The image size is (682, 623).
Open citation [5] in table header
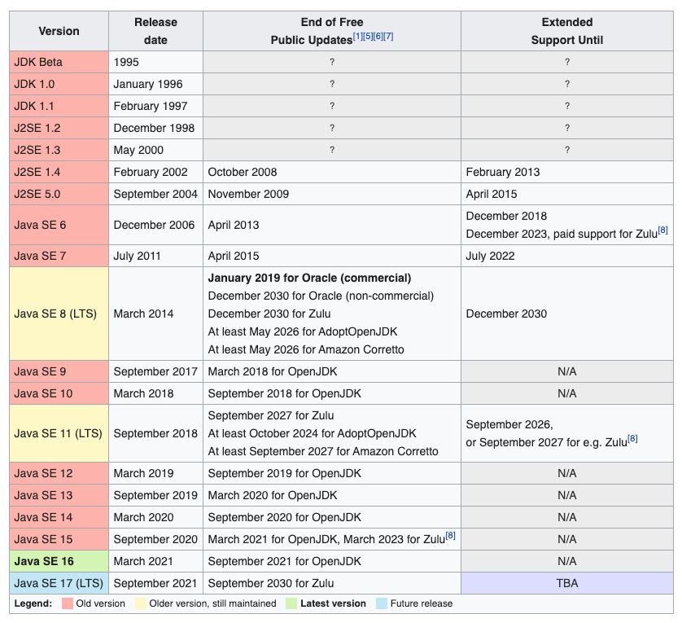click(x=368, y=36)
